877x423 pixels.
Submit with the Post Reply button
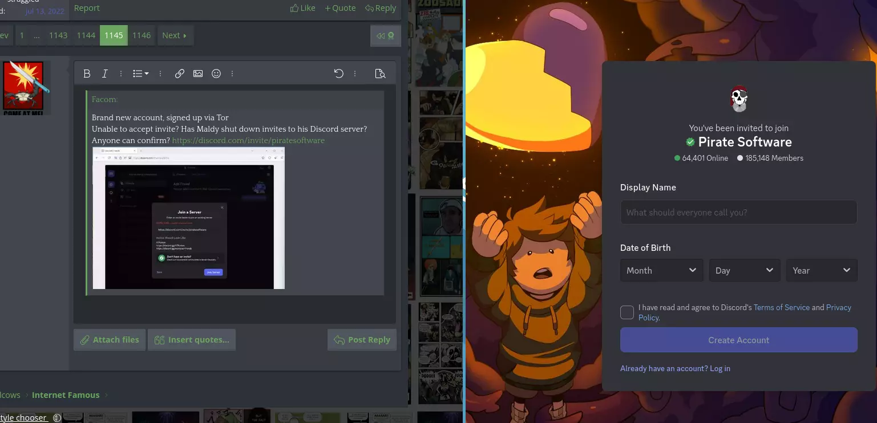click(x=362, y=340)
